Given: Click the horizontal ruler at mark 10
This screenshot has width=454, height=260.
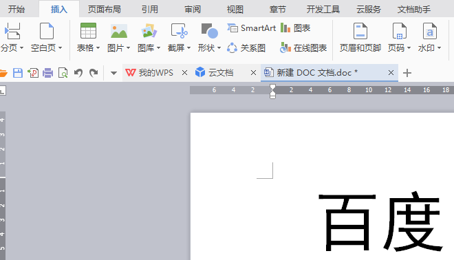Looking at the screenshot, I should pyautogui.click(x=369, y=90).
